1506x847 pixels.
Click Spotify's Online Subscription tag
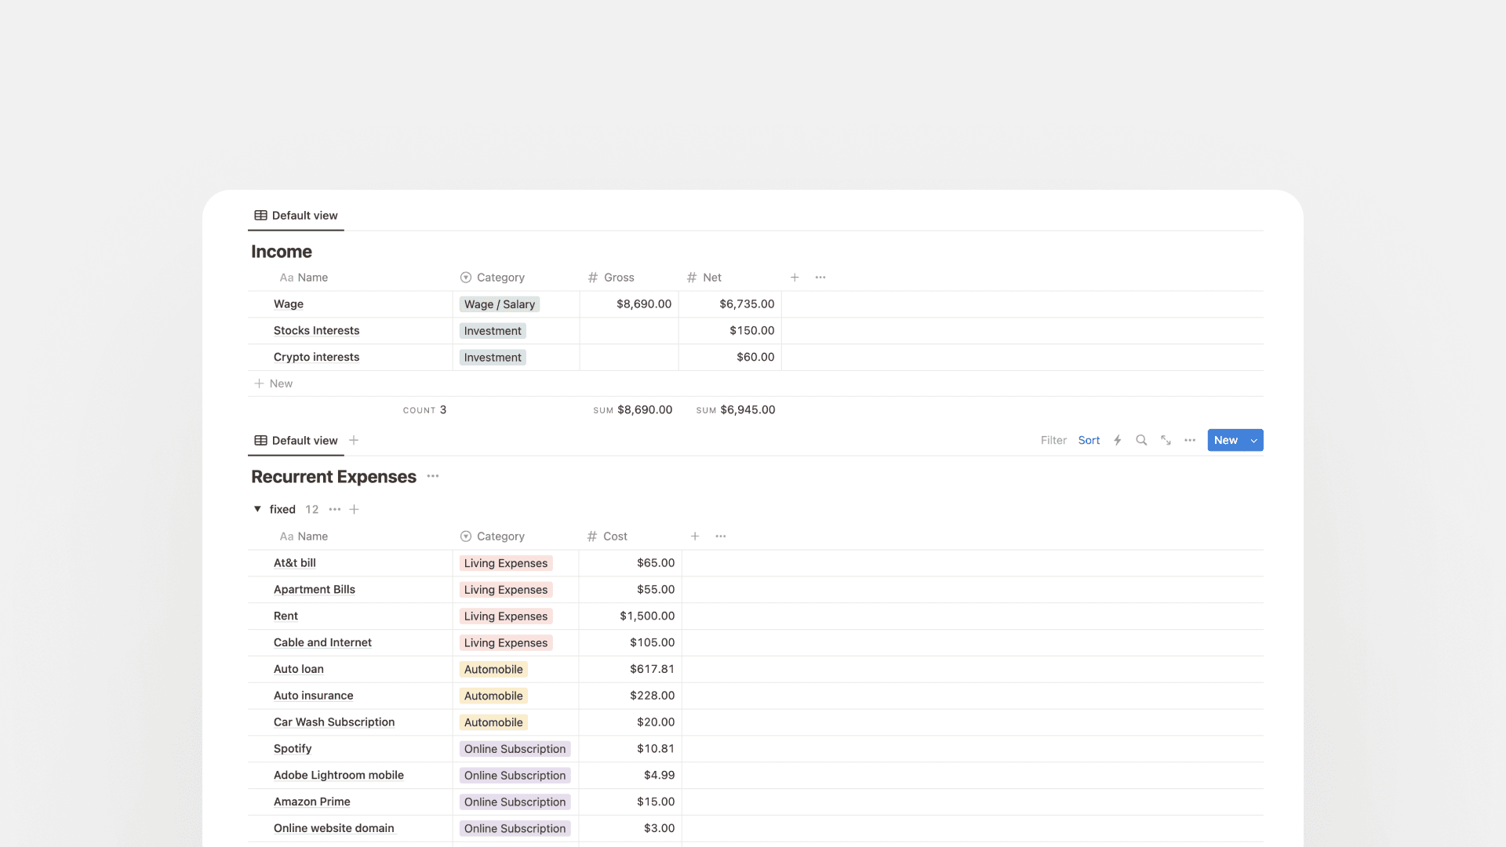coord(515,750)
